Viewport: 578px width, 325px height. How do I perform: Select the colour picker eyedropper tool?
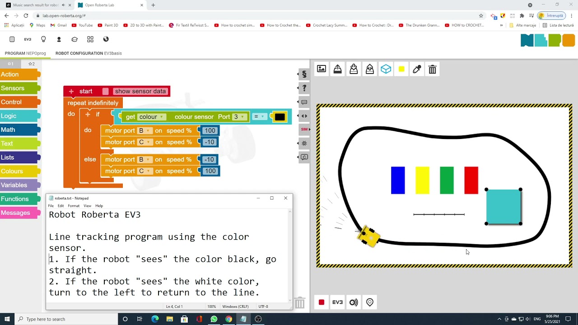417,69
